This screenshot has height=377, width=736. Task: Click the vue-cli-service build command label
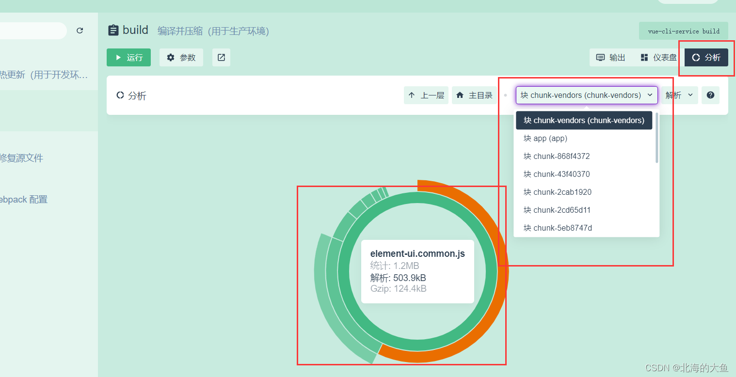pos(684,31)
